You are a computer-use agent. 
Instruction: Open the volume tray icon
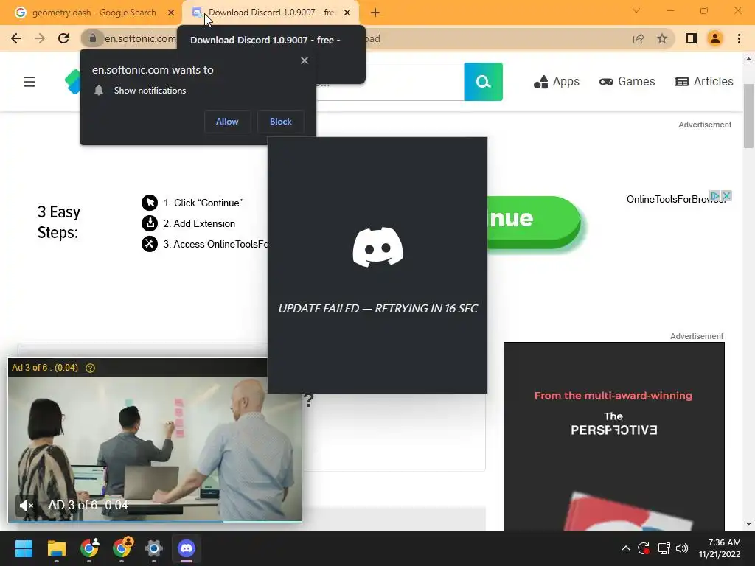click(682, 548)
